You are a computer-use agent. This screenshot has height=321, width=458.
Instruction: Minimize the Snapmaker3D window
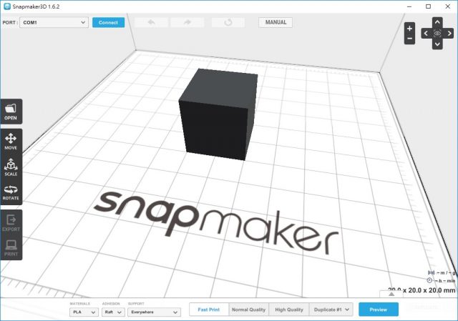409,6
